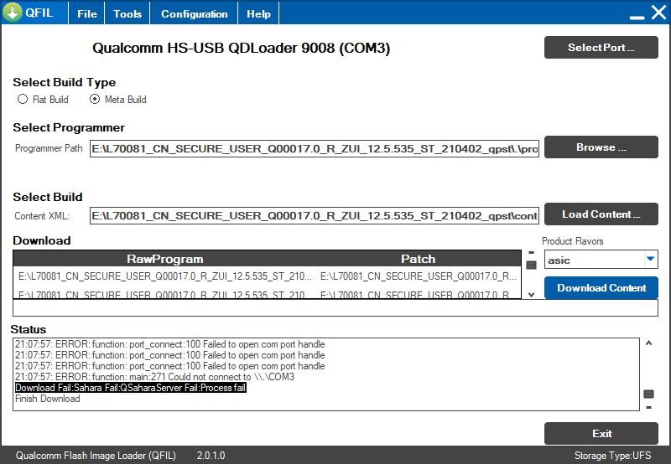This screenshot has height=464, width=671.
Task: Select the Flat Build radio button
Action: point(23,99)
